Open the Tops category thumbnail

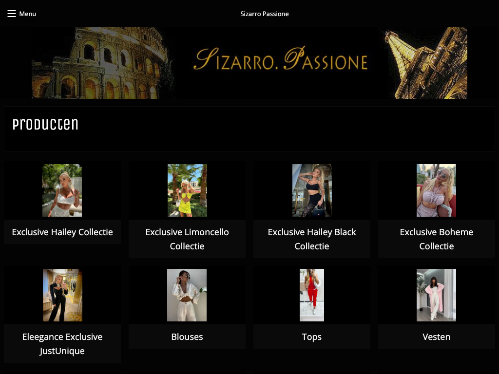click(312, 295)
